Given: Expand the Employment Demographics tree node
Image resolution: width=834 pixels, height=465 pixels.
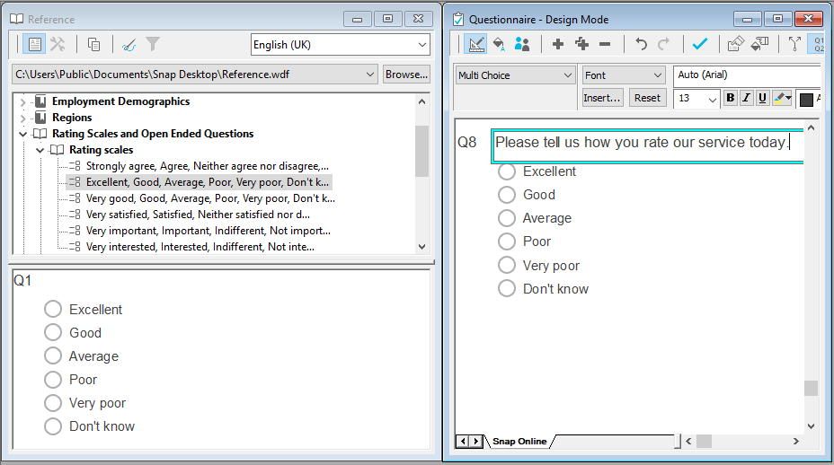Looking at the screenshot, I should [x=22, y=101].
